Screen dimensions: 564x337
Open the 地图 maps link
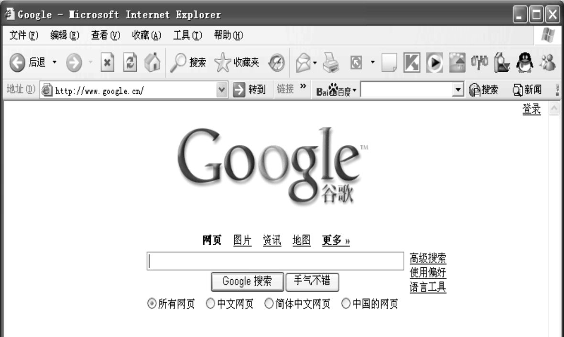pos(302,240)
